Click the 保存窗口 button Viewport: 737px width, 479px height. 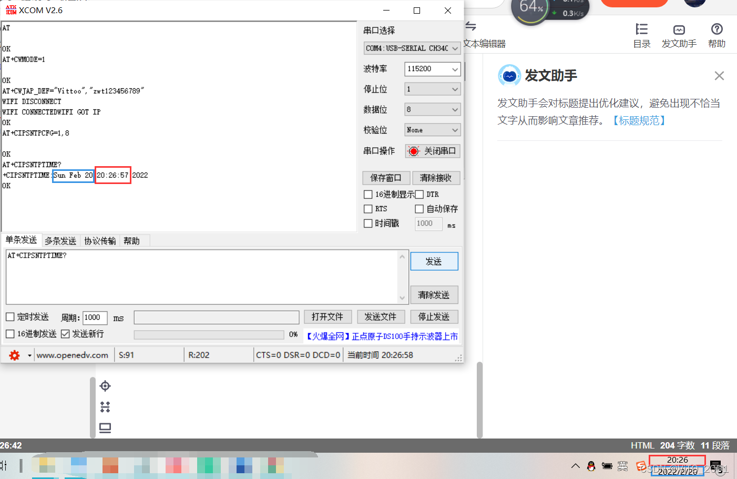coord(386,178)
